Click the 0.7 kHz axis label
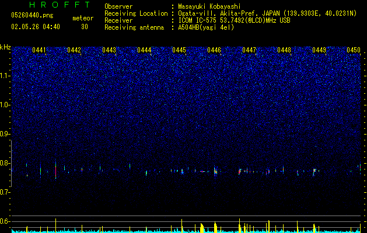Viewport: 367px width, 233px height. (x=5, y=192)
